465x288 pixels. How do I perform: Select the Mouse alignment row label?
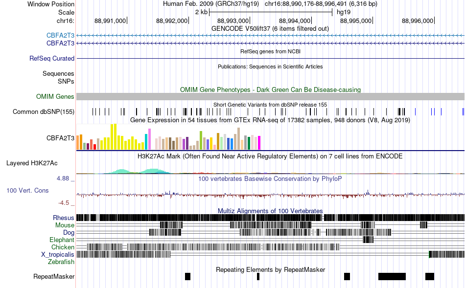[x=64, y=225]
